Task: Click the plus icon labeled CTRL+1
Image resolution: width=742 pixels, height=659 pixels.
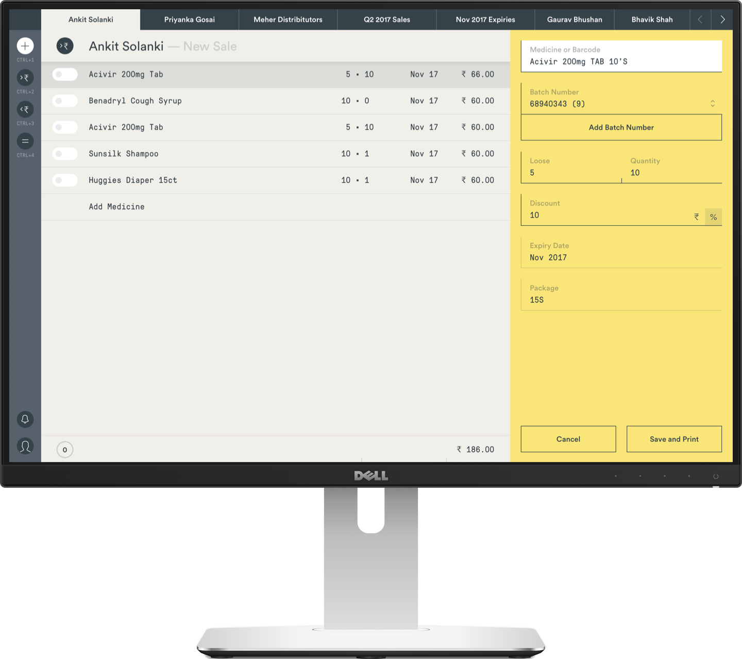Action: pos(25,46)
